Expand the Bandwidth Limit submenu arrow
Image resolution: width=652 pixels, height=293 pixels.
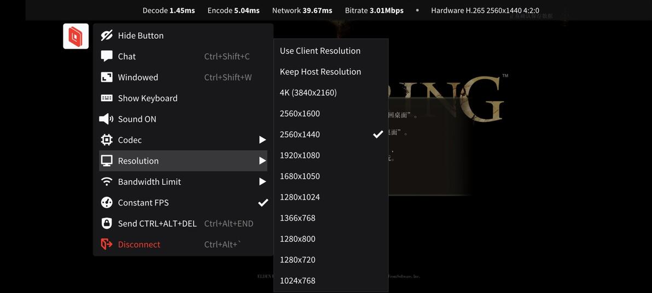[263, 181]
